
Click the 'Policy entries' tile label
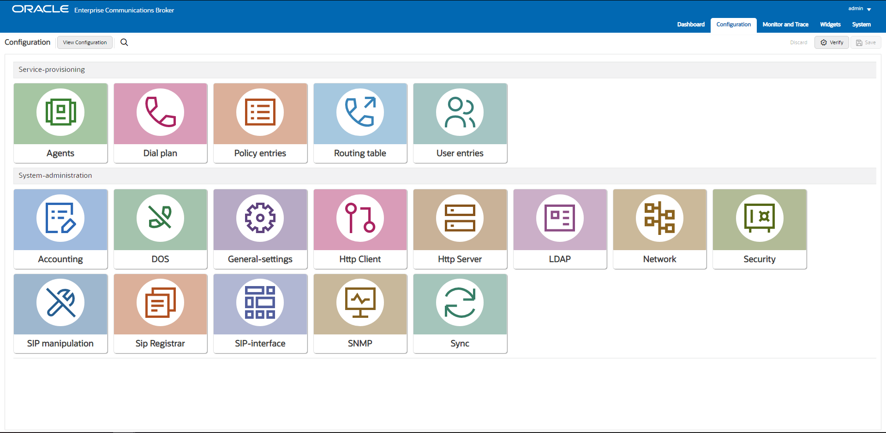260,153
